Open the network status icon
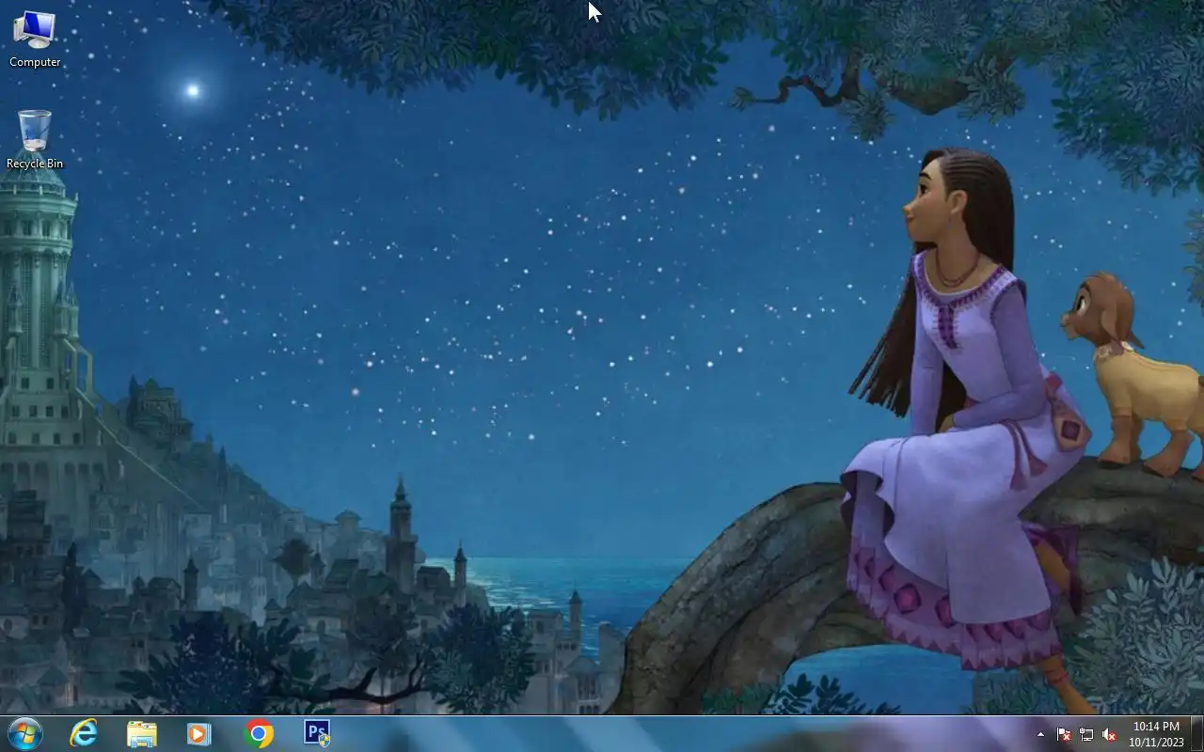The width and height of the screenshot is (1204, 752). click(1086, 734)
